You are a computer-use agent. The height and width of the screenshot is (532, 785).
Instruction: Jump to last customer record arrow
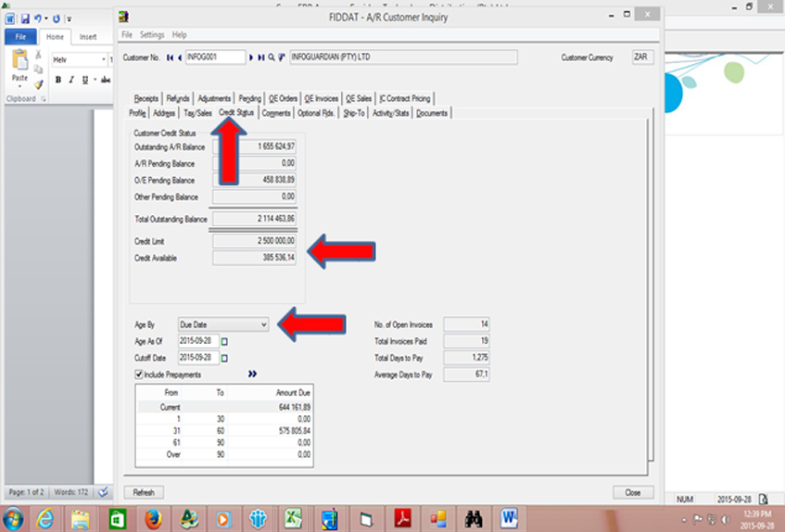(260, 57)
